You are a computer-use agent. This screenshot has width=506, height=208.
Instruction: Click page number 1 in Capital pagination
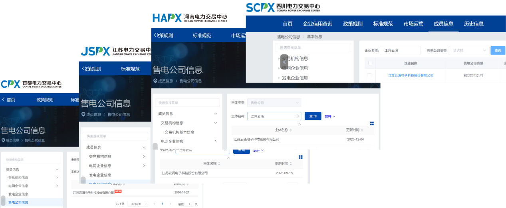162,204
